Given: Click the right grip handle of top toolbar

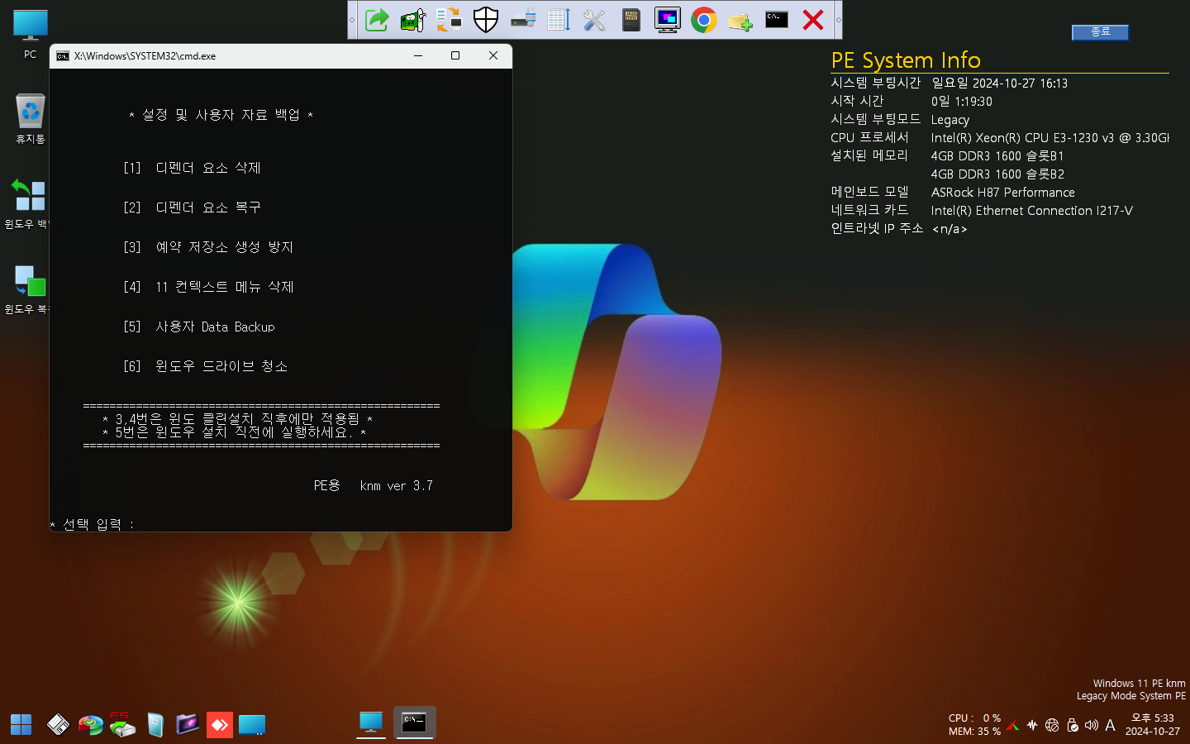Looking at the screenshot, I should [838, 19].
